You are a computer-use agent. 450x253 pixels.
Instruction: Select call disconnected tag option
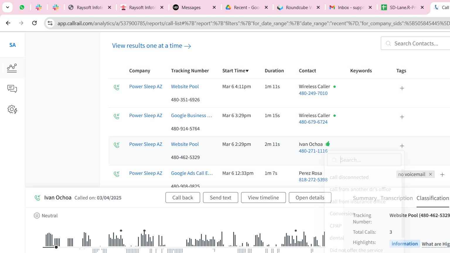349,177
